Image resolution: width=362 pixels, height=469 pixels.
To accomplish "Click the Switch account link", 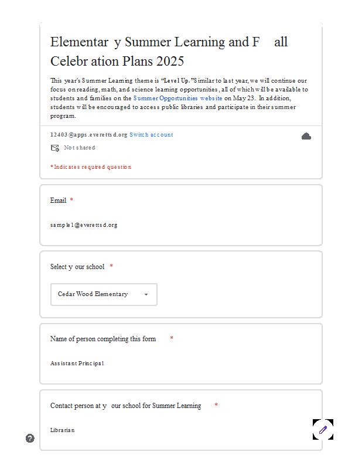I will (x=151, y=135).
